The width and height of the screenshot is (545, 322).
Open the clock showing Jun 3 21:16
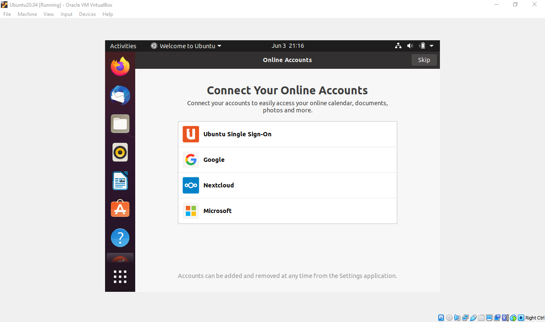click(288, 46)
